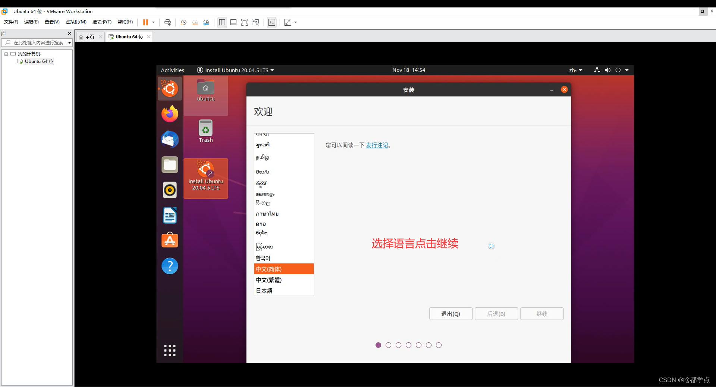Open the 虚拟机(M) menu
716x387 pixels.
click(x=76, y=22)
